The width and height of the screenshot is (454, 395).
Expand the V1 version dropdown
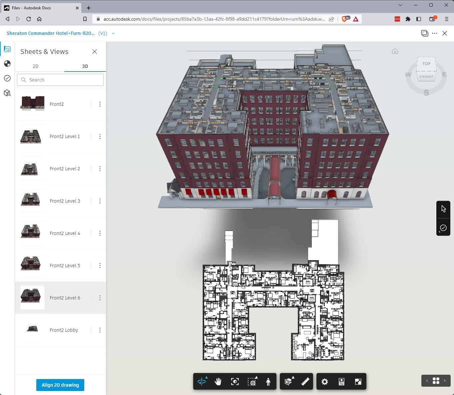(113, 33)
